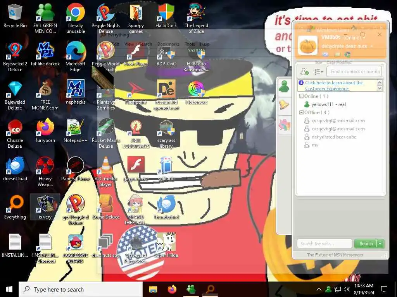
Task: Open the mail envelope icon under the status message
Action: (x=325, y=54)
